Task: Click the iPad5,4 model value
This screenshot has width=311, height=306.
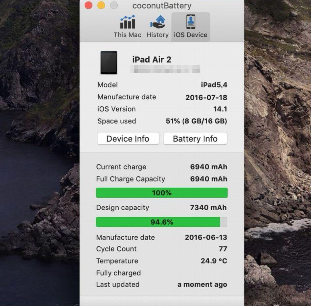Action: pos(214,85)
